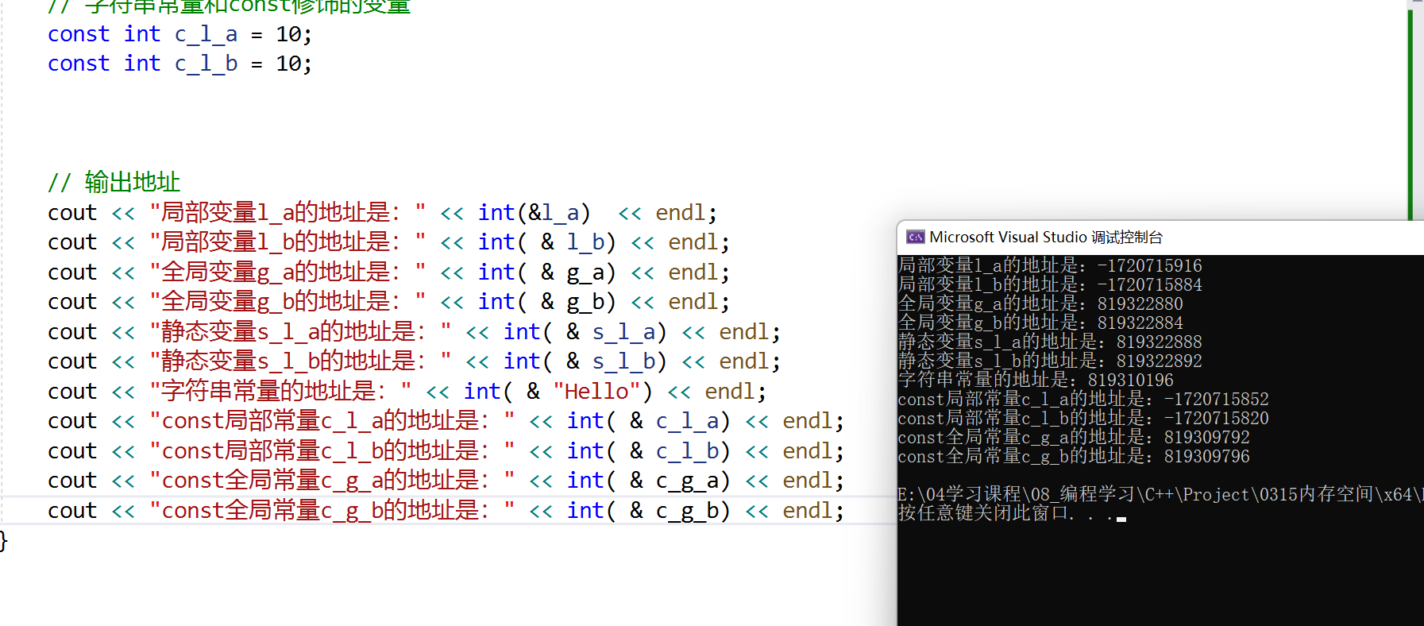Screen dimensions: 1424x626
Task: Click the "Hello" string literal in code
Action: tap(596, 392)
